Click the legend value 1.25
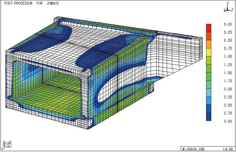 click(x=228, y=65)
